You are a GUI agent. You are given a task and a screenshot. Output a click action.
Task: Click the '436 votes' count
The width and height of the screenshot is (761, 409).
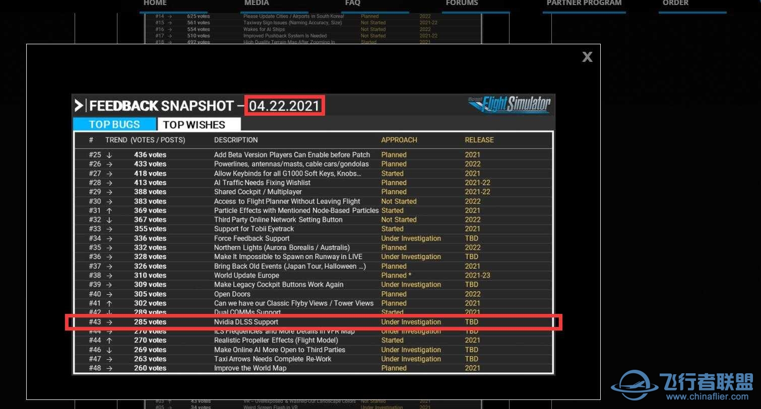(150, 155)
